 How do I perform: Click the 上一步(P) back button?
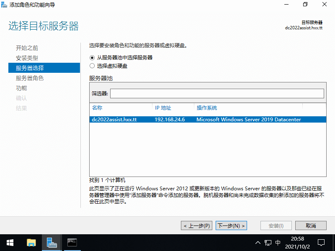pyautogui.click(x=196, y=225)
